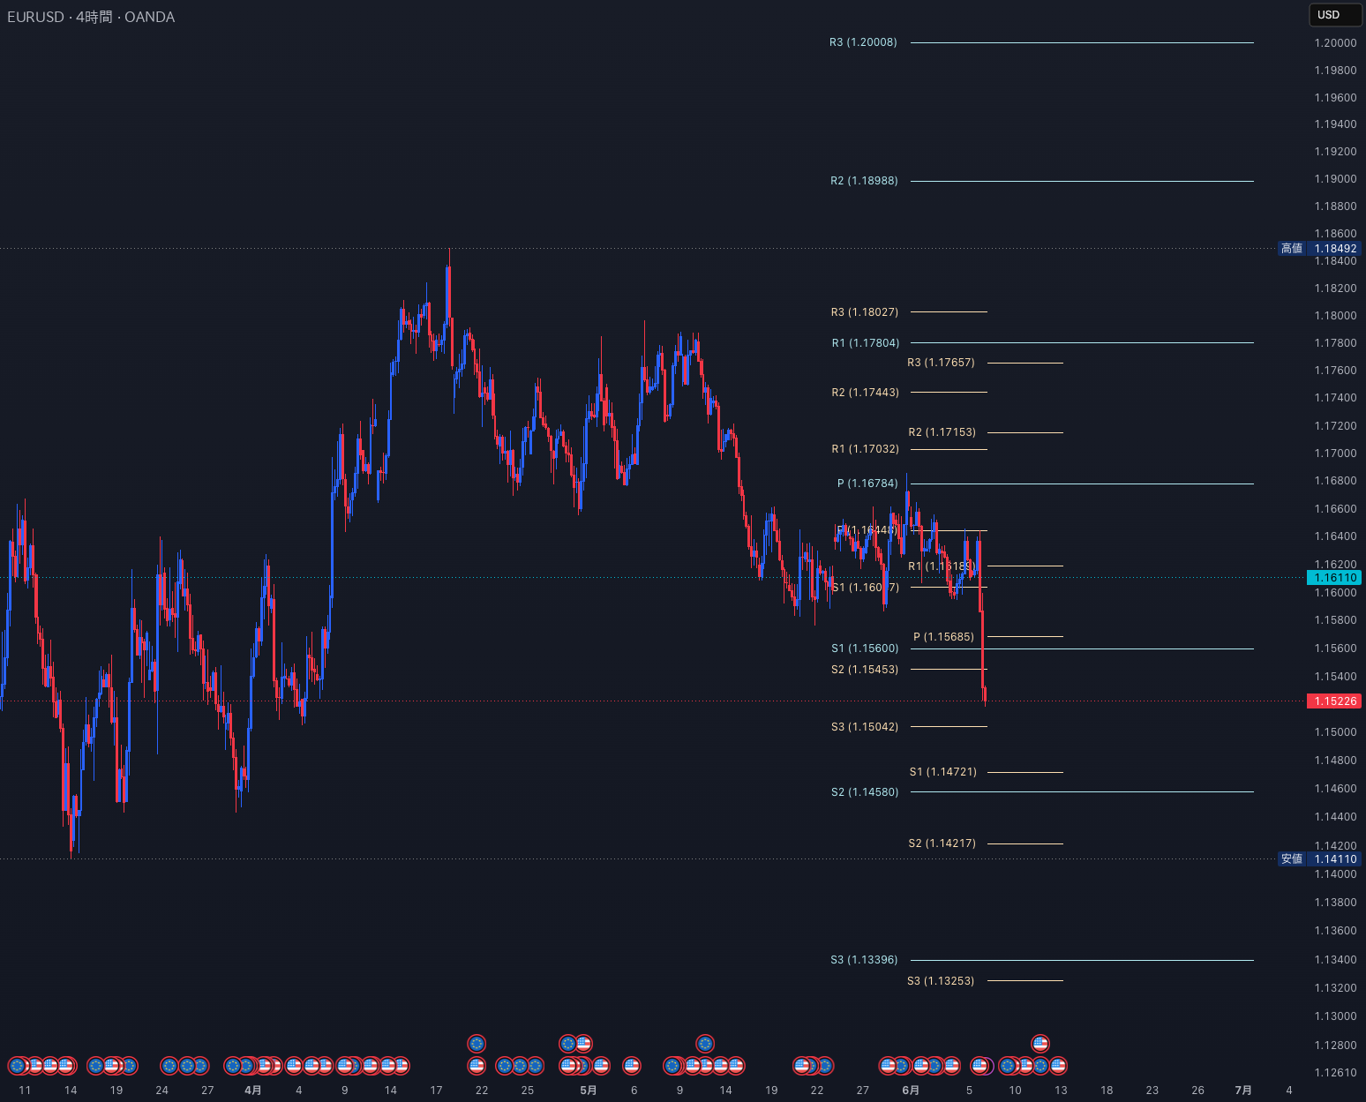The height and width of the screenshot is (1102, 1366).
Task: Click the leftmost EU flag event above date 25
Action: coord(505,1066)
